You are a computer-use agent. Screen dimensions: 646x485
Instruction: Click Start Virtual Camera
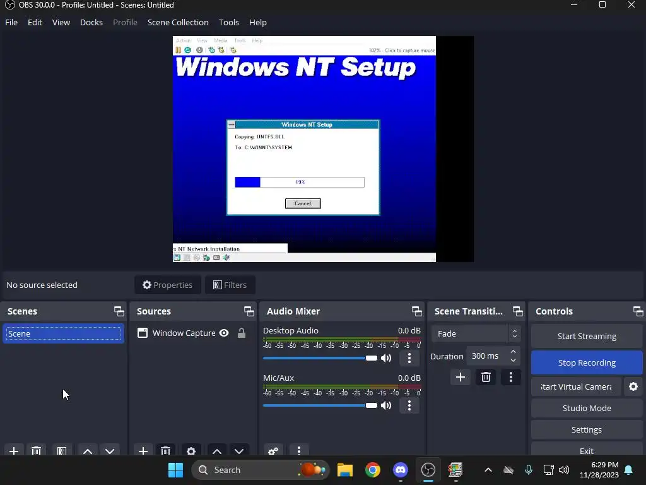(576, 386)
